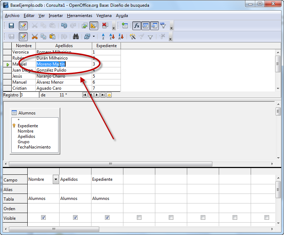Expand overflow arrow after the Clear Query icon

click(113, 26)
